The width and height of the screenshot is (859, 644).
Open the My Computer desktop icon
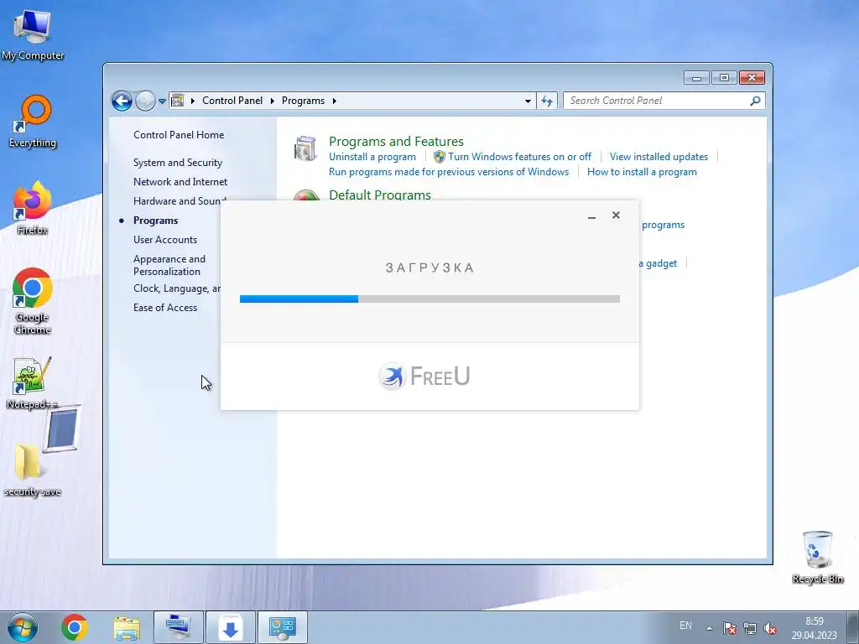(x=33, y=35)
